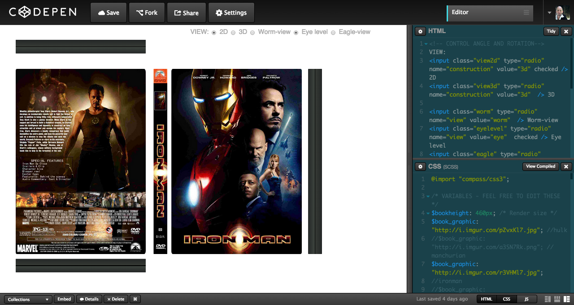Click the user profile avatar
This screenshot has height=305, width=574.
(562, 13)
